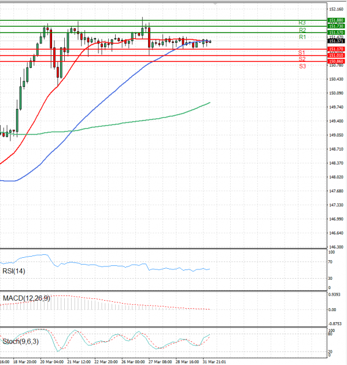The width and height of the screenshot is (347, 365).
Task: Click the 21 Mar 12:00 time label
Action: [x=79, y=362]
